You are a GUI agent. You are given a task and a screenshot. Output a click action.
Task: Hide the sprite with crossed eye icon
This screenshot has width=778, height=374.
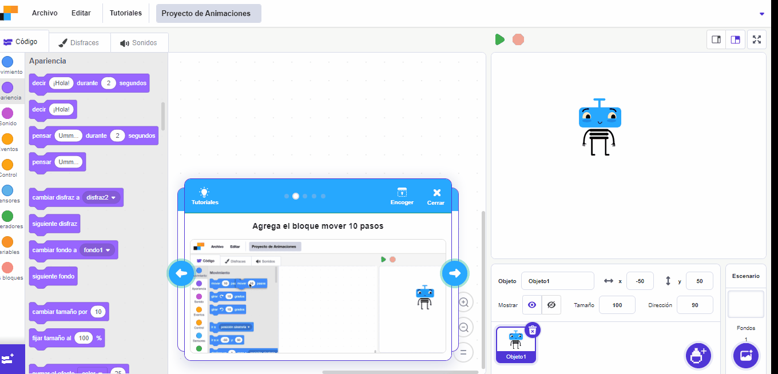(551, 305)
